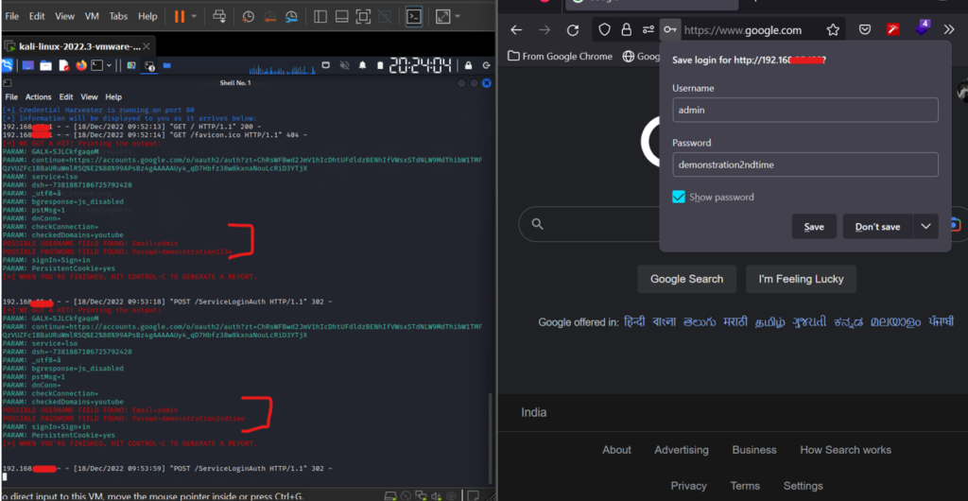Take a VM snapshot from the toolbar
Viewport: 968px width, 501px height.
(248, 16)
